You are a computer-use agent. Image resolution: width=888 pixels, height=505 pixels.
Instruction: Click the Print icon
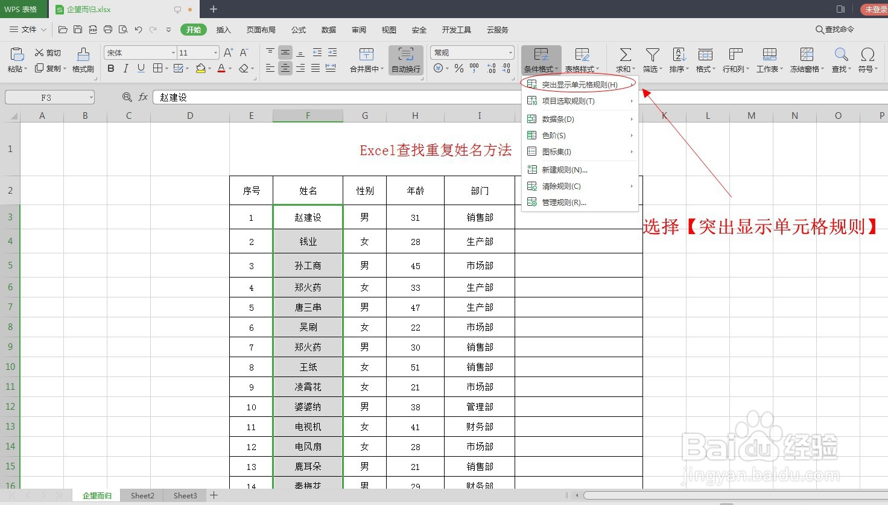click(108, 29)
